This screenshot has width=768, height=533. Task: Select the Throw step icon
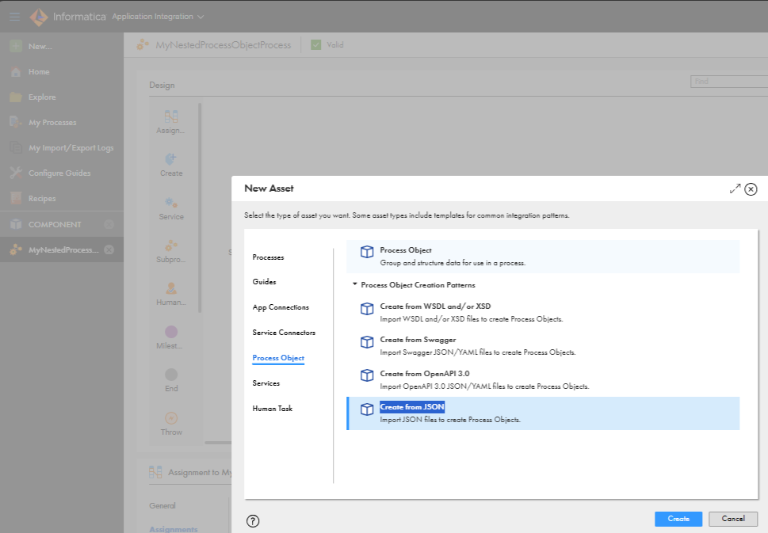(171, 418)
